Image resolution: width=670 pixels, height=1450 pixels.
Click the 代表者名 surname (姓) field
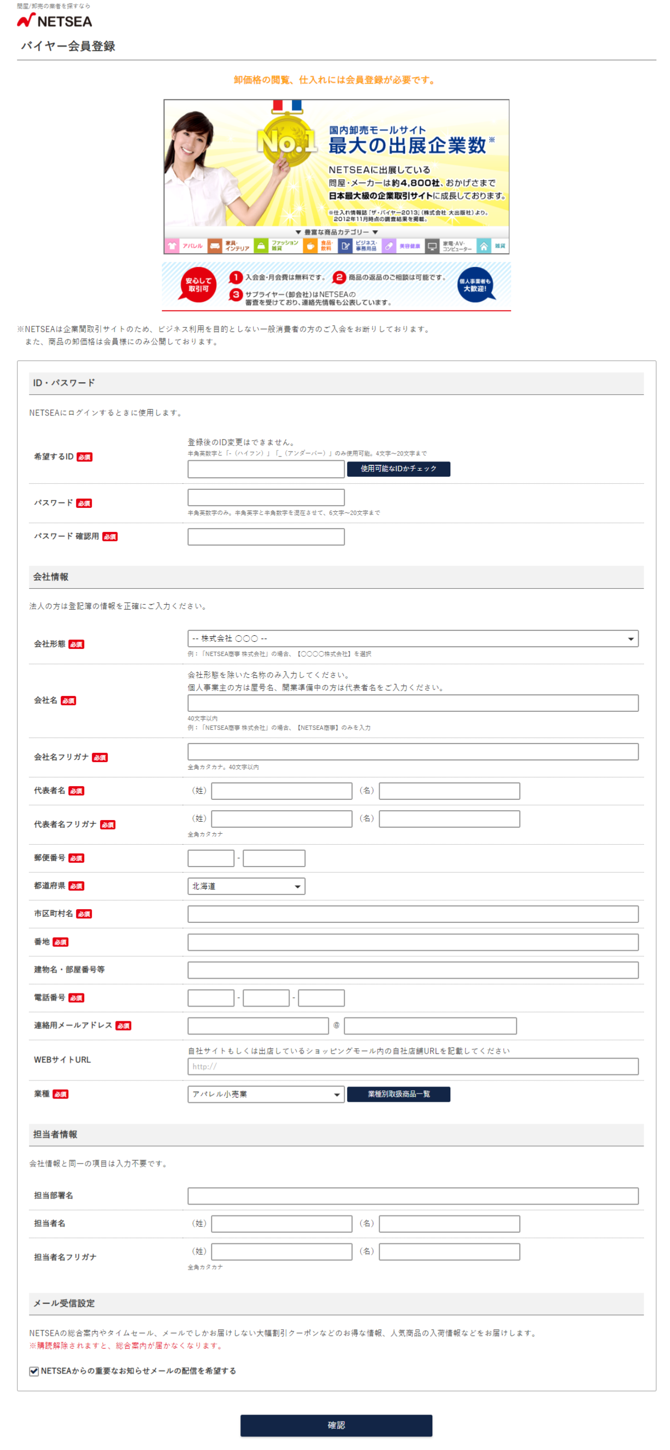point(281,791)
